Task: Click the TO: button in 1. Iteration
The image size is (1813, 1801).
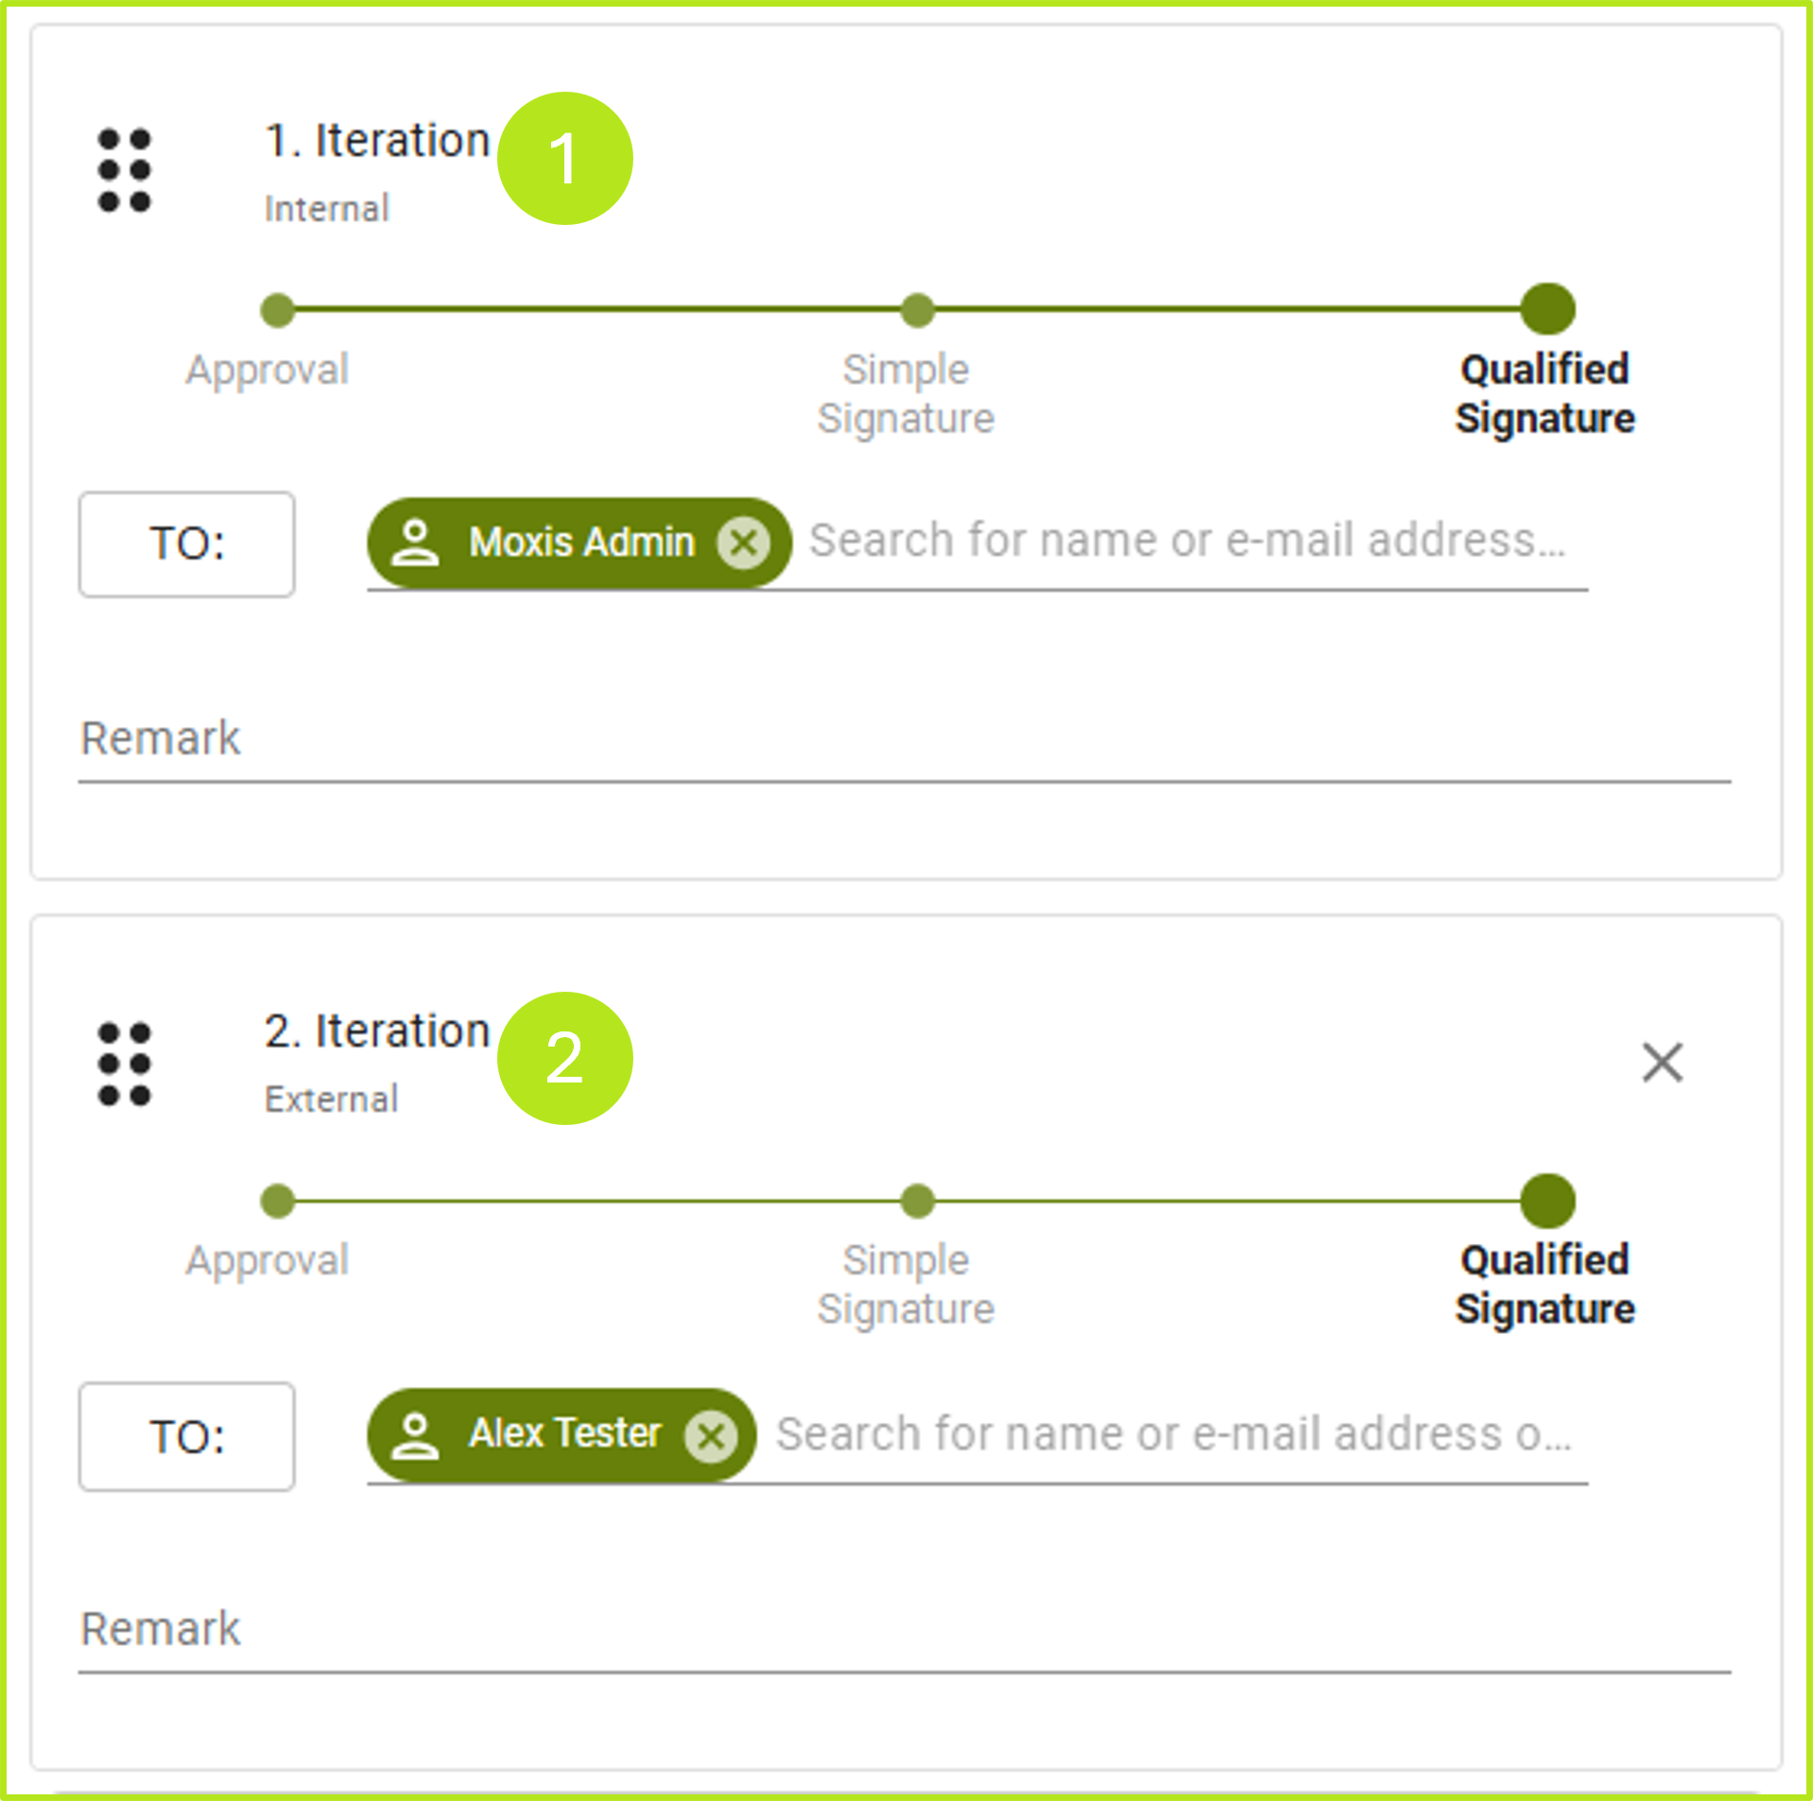Action: (x=186, y=544)
